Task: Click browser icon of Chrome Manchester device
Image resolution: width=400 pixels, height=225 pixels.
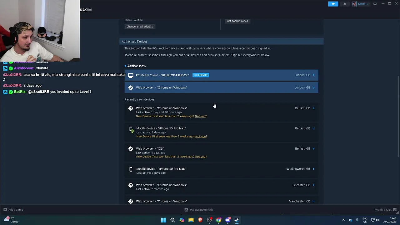Action: click(x=131, y=201)
